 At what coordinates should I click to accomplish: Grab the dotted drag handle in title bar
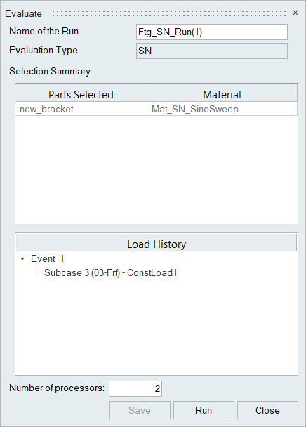pos(169,13)
